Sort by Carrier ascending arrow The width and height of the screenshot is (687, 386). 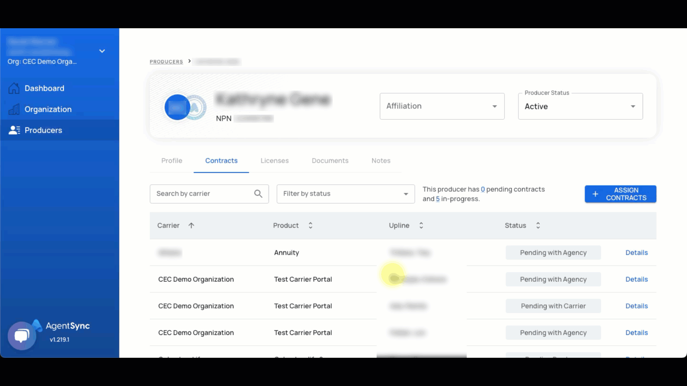tap(191, 226)
